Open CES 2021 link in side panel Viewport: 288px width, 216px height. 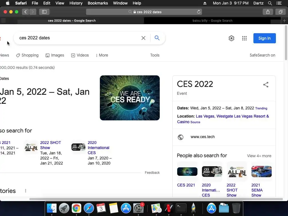click(x=186, y=185)
